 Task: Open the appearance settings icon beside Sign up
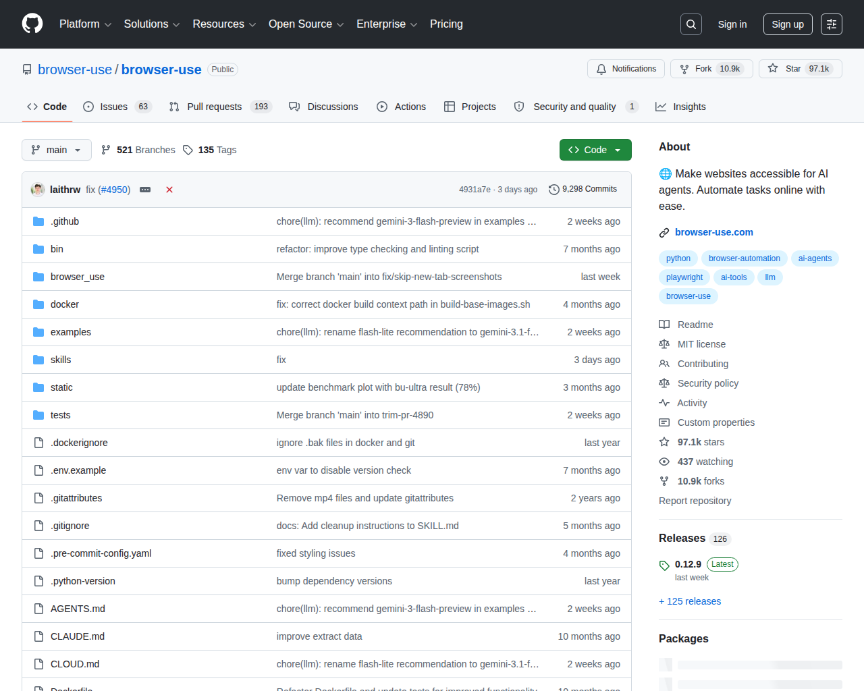(x=832, y=24)
